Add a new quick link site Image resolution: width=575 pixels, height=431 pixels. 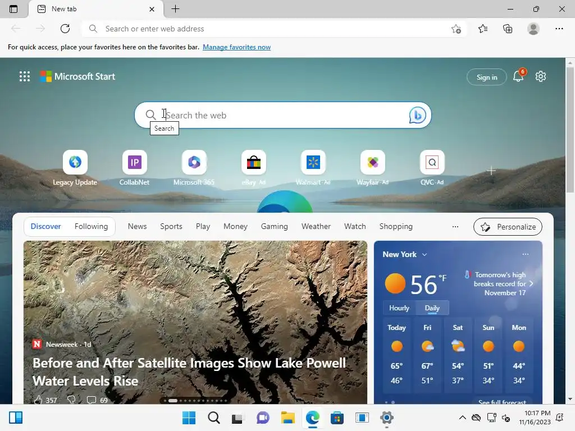(491, 171)
